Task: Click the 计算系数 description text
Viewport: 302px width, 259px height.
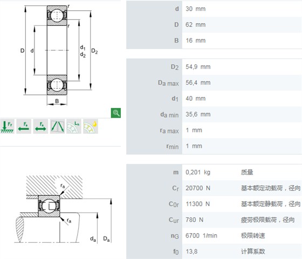Action: pos(253,251)
